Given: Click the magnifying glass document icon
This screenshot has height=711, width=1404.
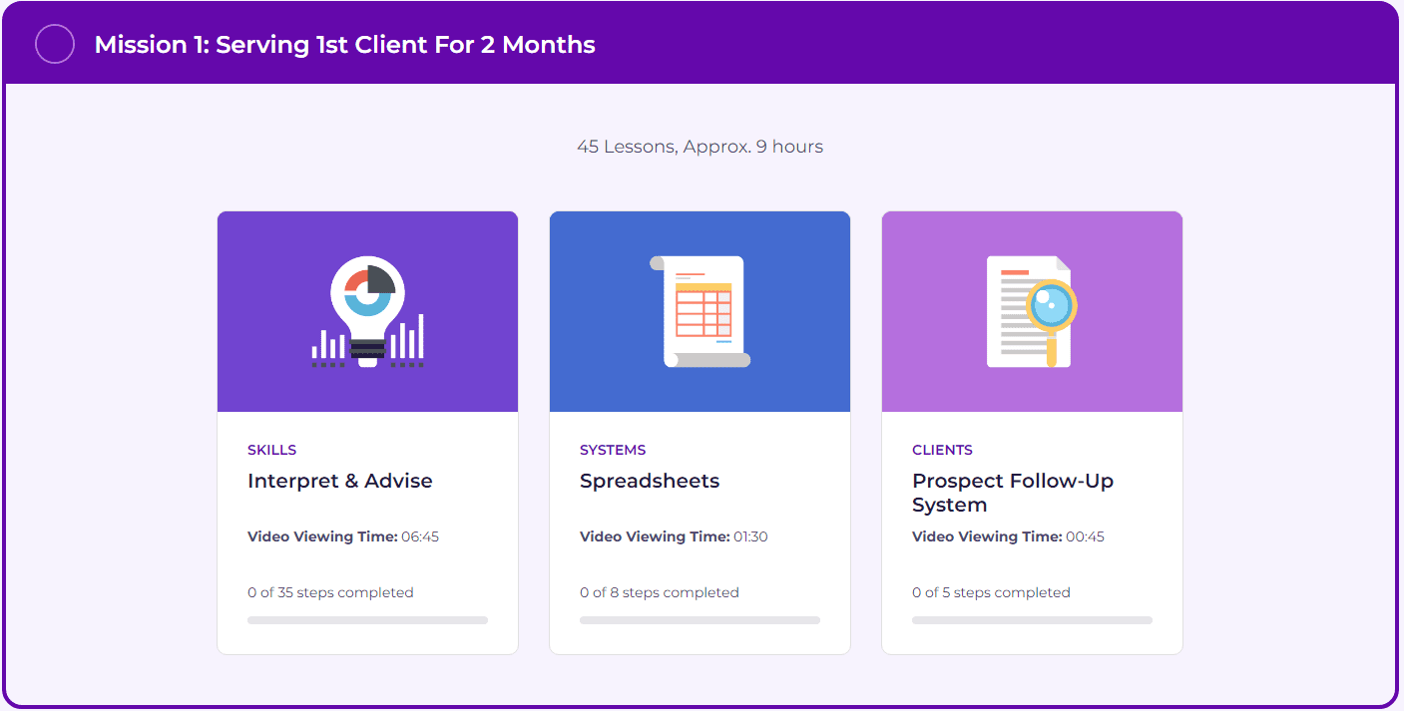Looking at the screenshot, I should coord(1032,311).
